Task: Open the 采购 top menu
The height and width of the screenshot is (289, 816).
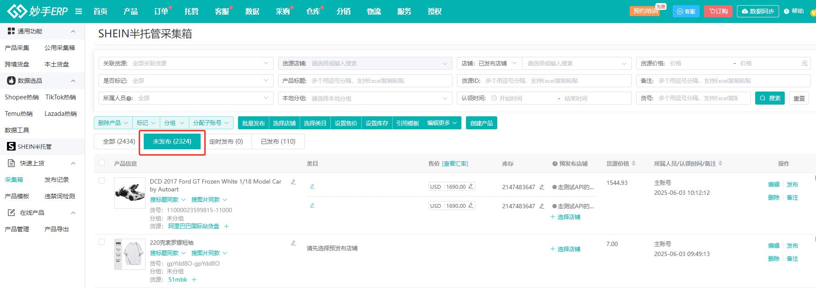Action: tap(283, 11)
